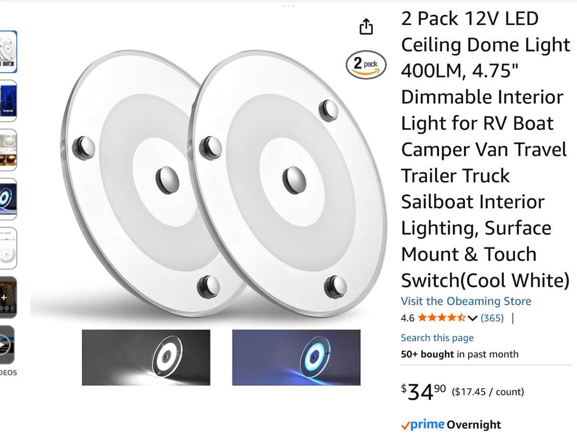This screenshot has width=577, height=433.
Task: Click the three-dot drag handle at top
Action: pos(288,6)
